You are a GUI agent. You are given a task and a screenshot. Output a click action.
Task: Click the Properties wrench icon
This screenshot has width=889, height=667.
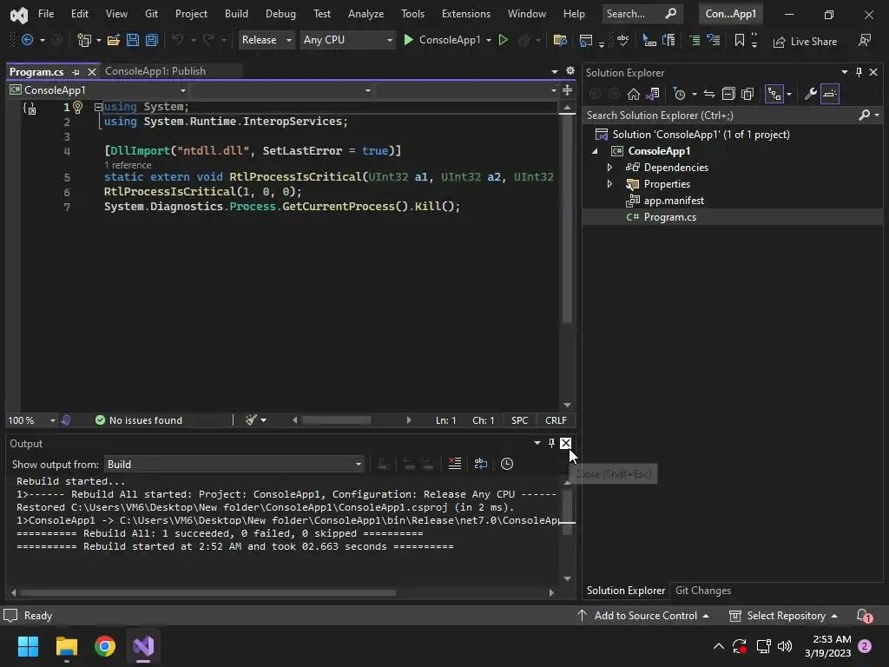[x=811, y=94]
